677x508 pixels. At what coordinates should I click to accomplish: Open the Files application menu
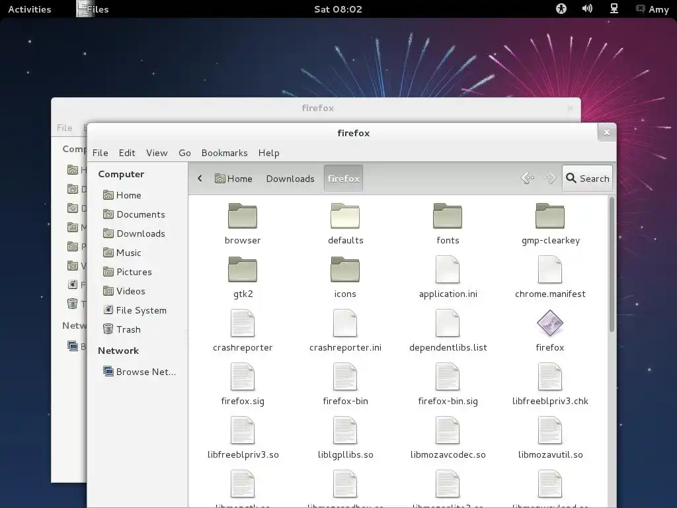point(93,9)
